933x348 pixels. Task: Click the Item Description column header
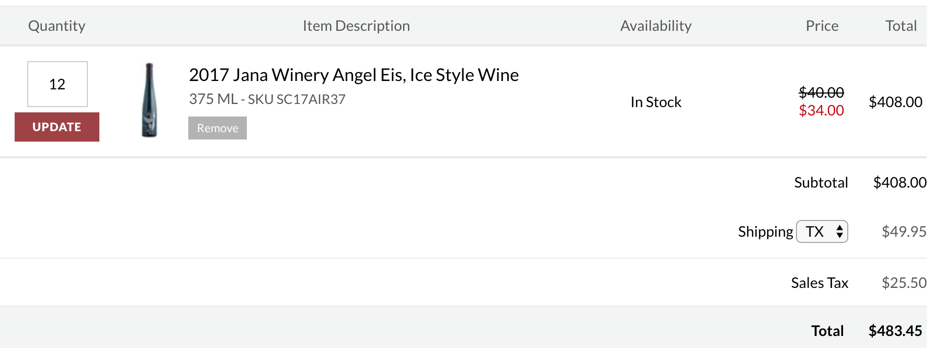[356, 26]
